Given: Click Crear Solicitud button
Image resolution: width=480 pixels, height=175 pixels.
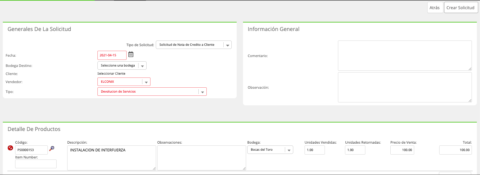Looking at the screenshot, I should coord(460,7).
